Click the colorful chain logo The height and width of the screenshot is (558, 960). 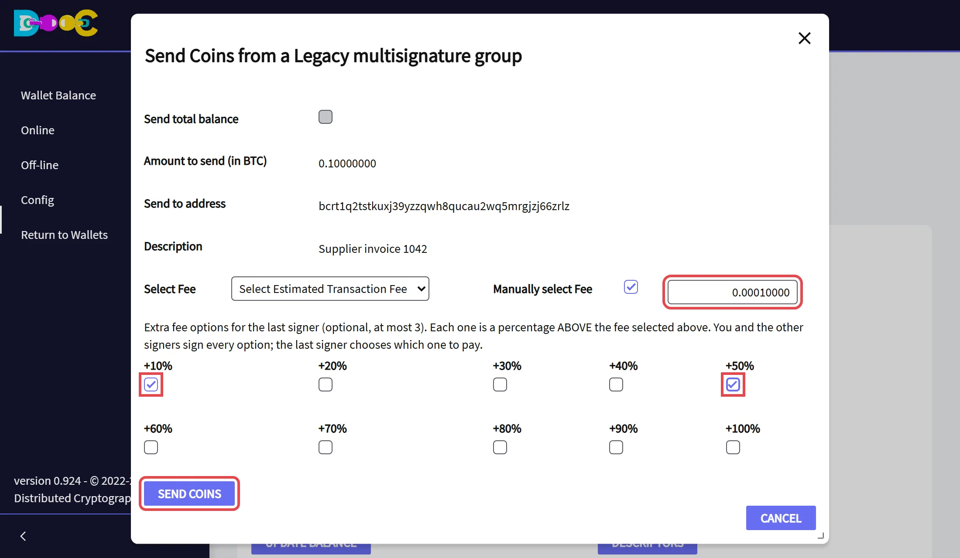[x=56, y=23]
